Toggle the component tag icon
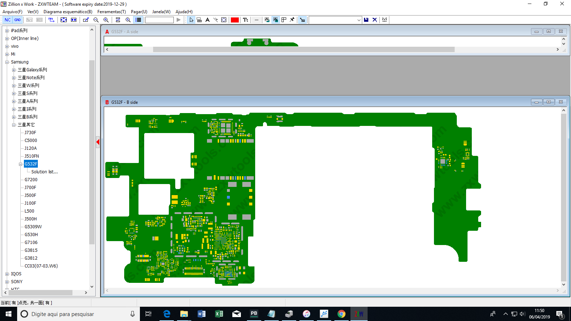571x321 pixels. pyautogui.click(x=302, y=20)
